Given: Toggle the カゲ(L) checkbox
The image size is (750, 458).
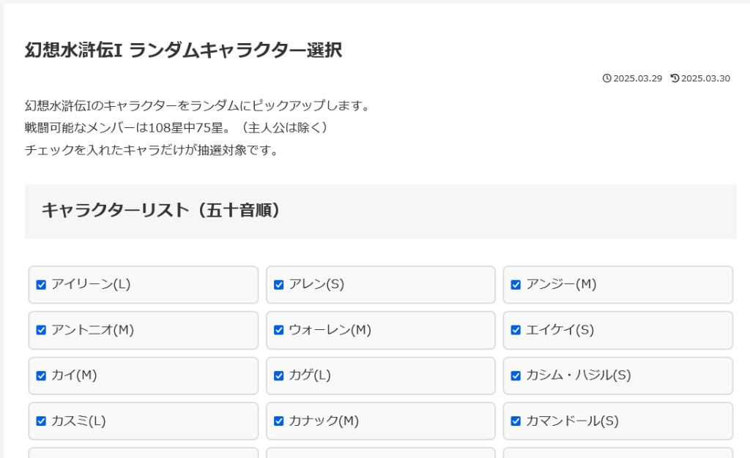Looking at the screenshot, I should coord(278,375).
